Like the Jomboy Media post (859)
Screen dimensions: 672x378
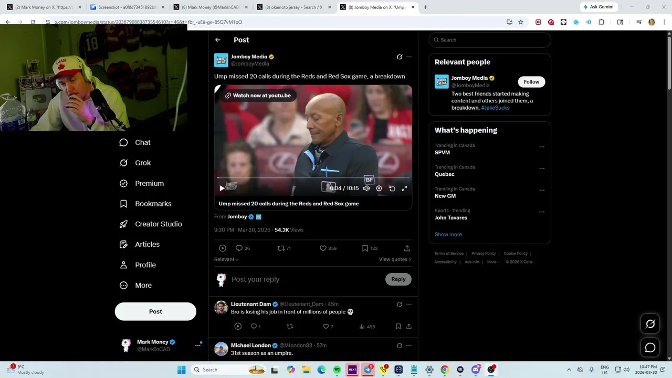pyautogui.click(x=328, y=248)
